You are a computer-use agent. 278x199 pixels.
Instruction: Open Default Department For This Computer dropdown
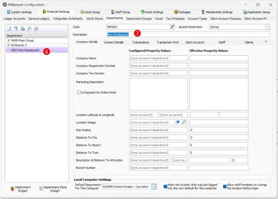[x=154, y=186]
